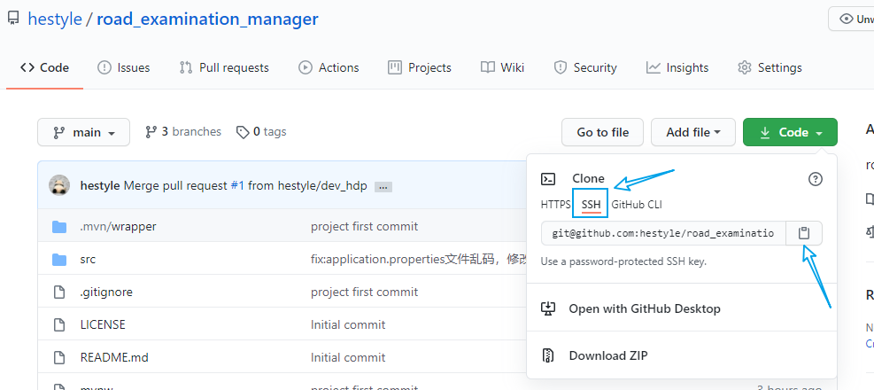
Task: Copy the clone URL with clipboard icon
Action: (804, 233)
